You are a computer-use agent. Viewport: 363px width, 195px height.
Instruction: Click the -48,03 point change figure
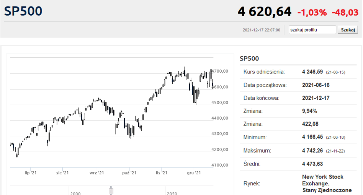[x=345, y=13]
